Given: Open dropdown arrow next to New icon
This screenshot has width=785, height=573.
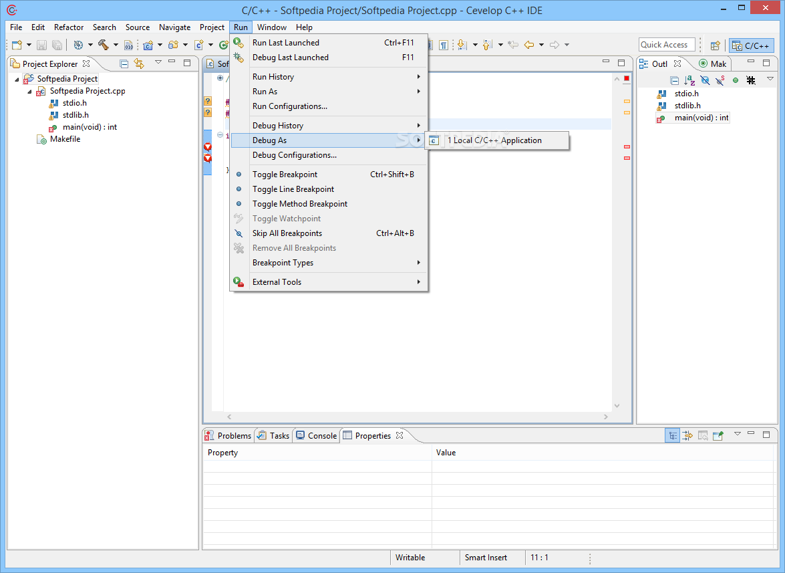Looking at the screenshot, I should point(29,45).
